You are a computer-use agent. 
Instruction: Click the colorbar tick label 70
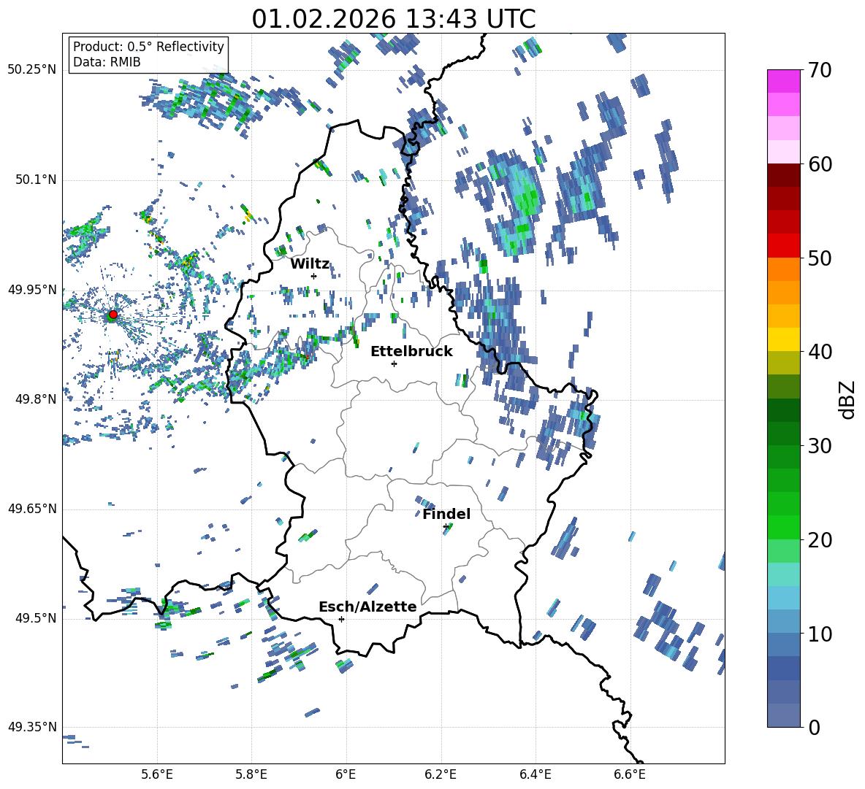pyautogui.click(x=820, y=71)
